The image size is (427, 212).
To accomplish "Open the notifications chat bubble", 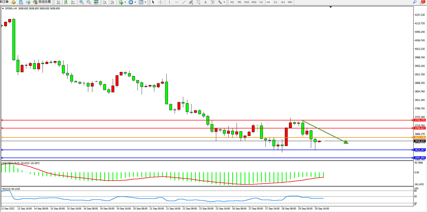I will coord(422,2).
